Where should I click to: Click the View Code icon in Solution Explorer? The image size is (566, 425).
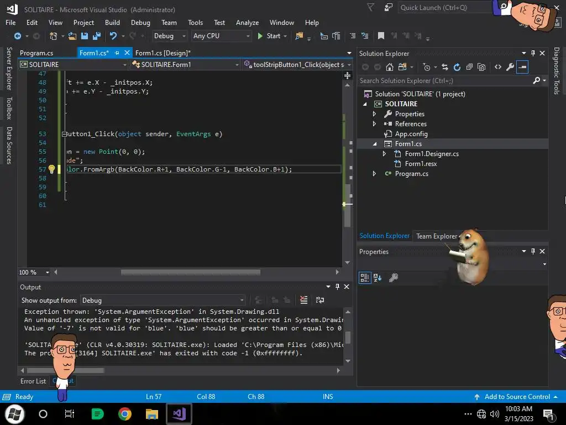point(498,67)
